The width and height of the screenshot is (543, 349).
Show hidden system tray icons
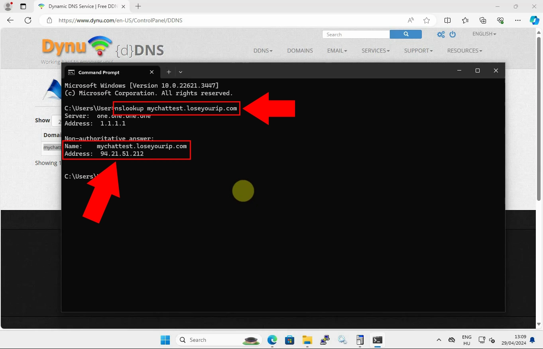(x=439, y=340)
